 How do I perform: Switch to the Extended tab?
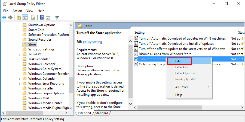click(x=84, y=113)
